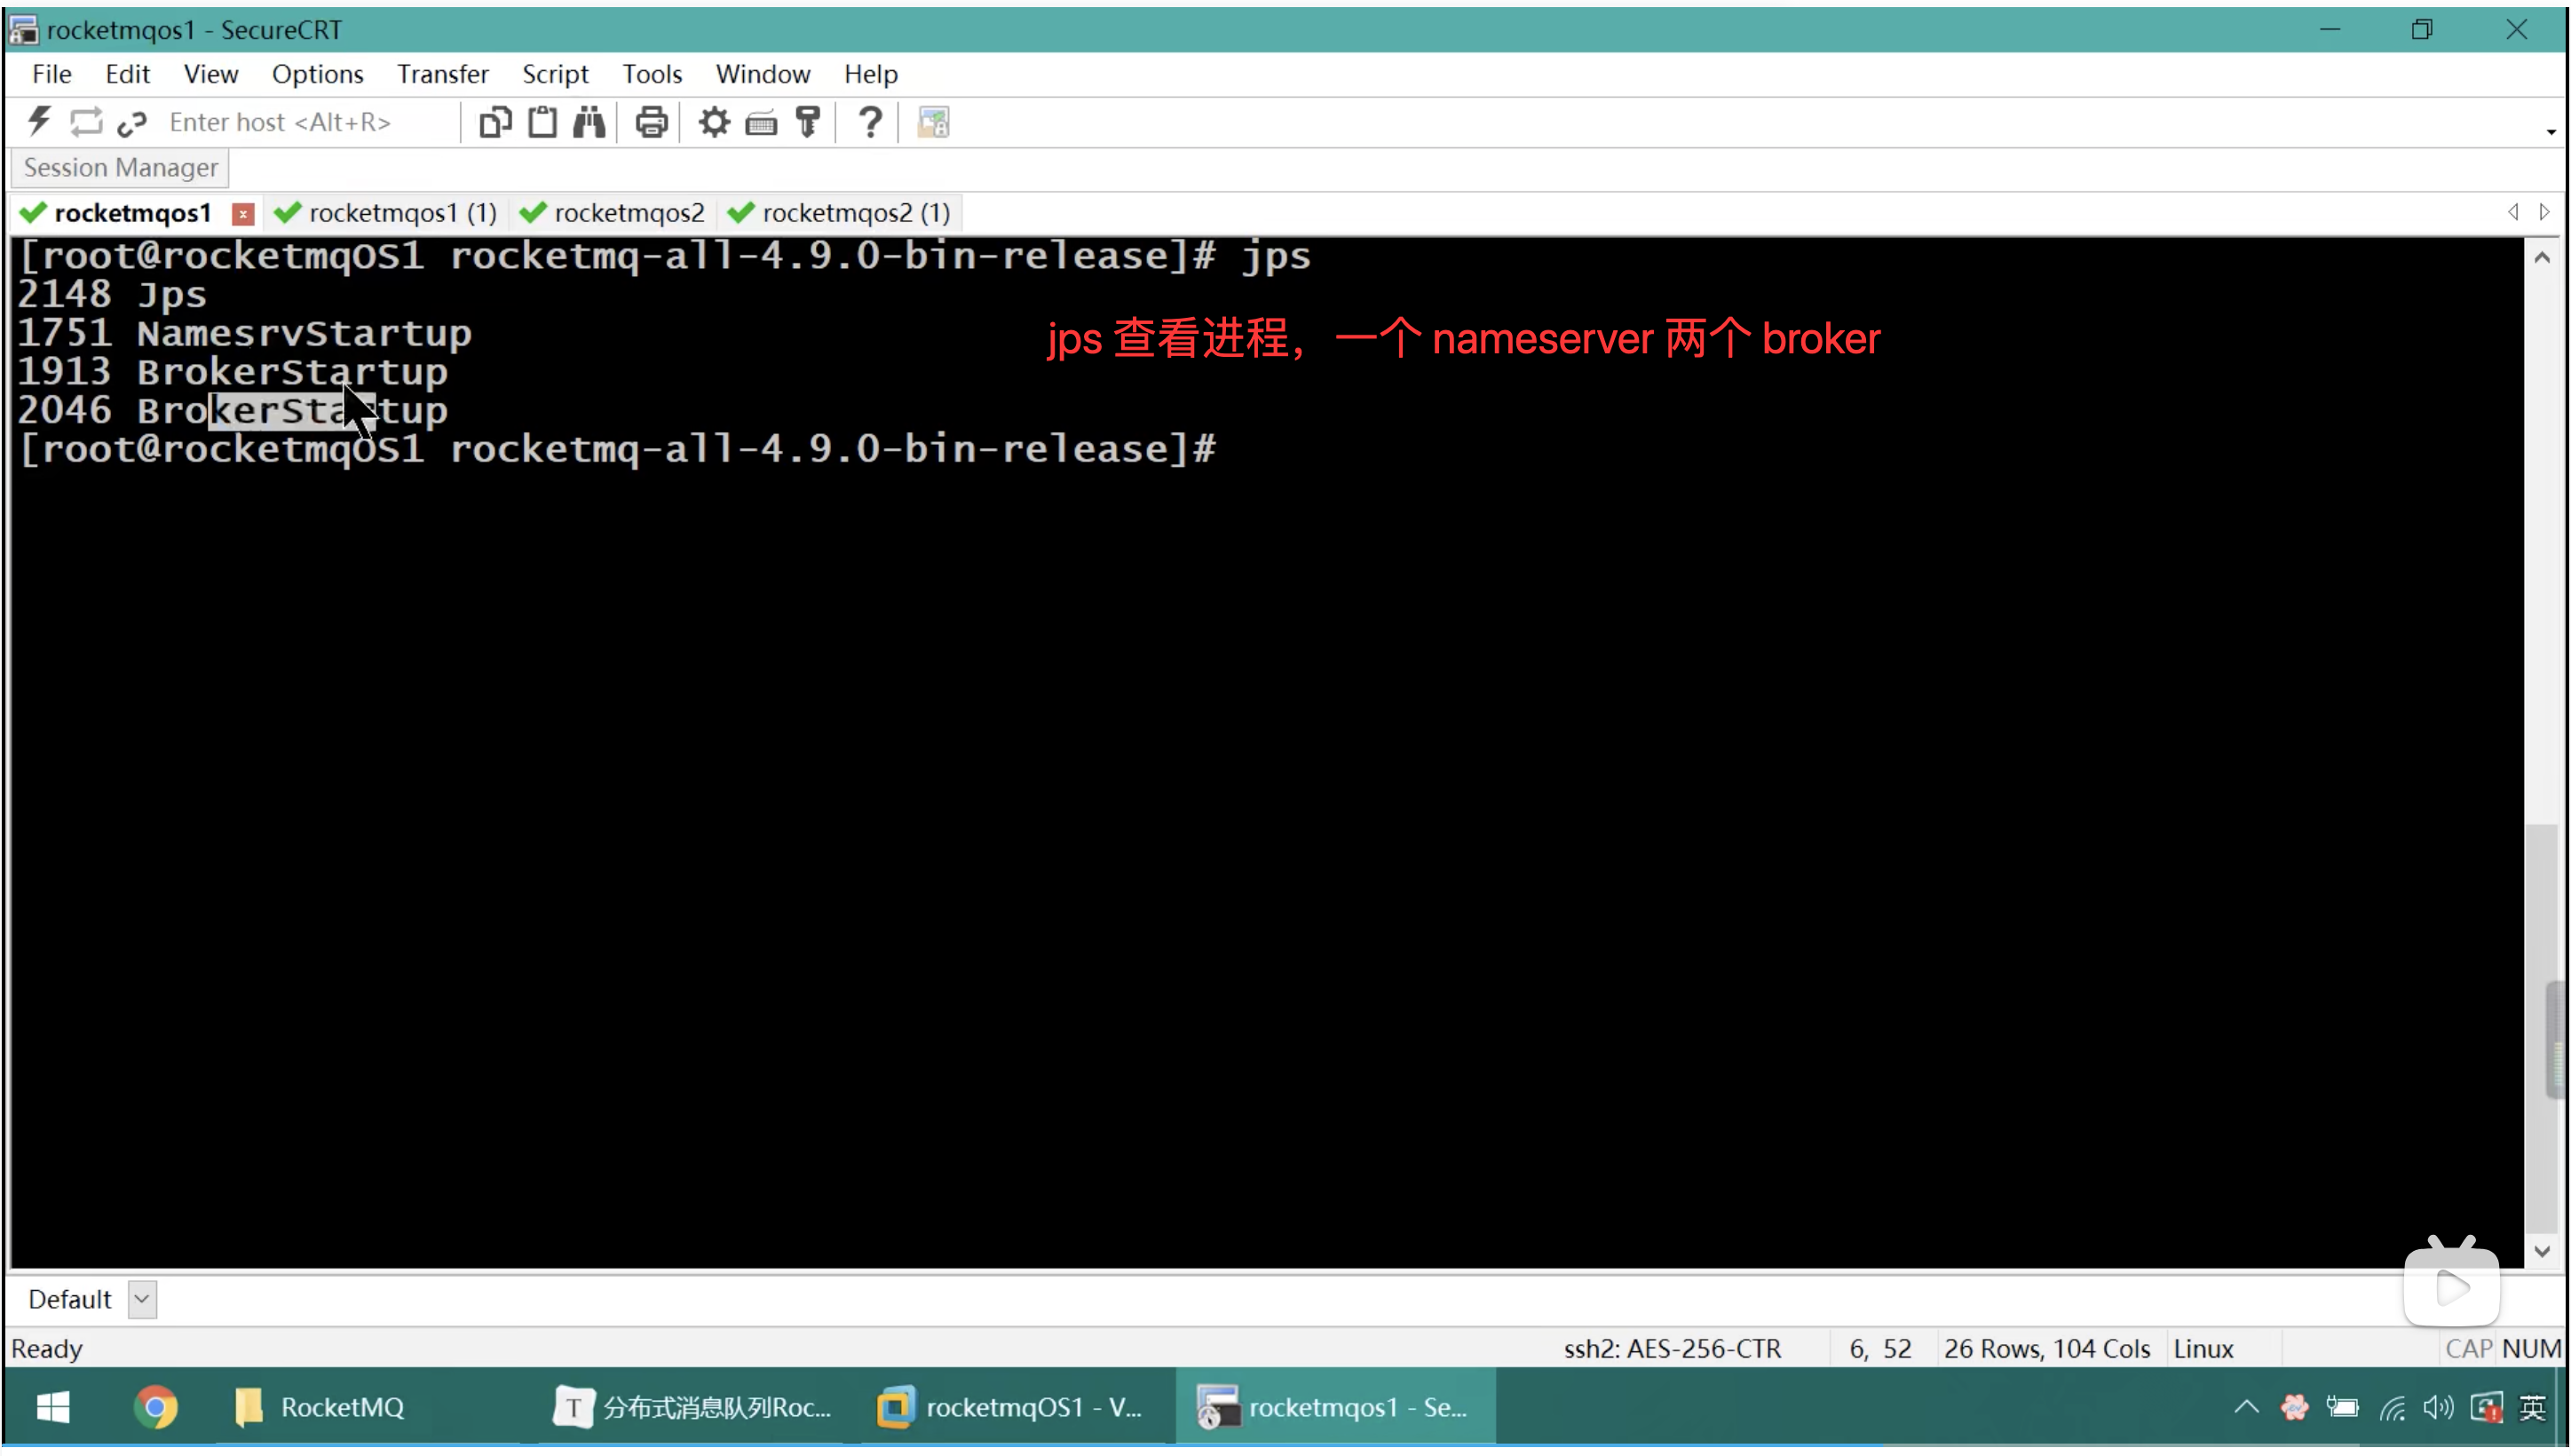
Task: Click the Quick Connect lightning icon
Action: coord(39,122)
